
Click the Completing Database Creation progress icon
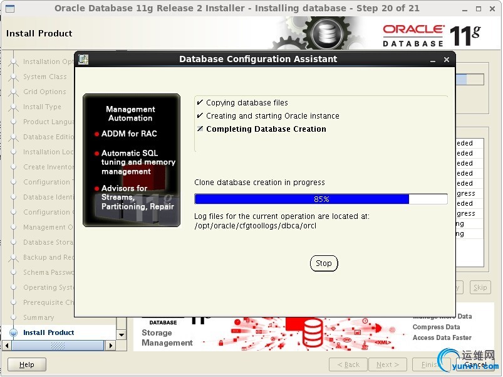pyautogui.click(x=200, y=129)
